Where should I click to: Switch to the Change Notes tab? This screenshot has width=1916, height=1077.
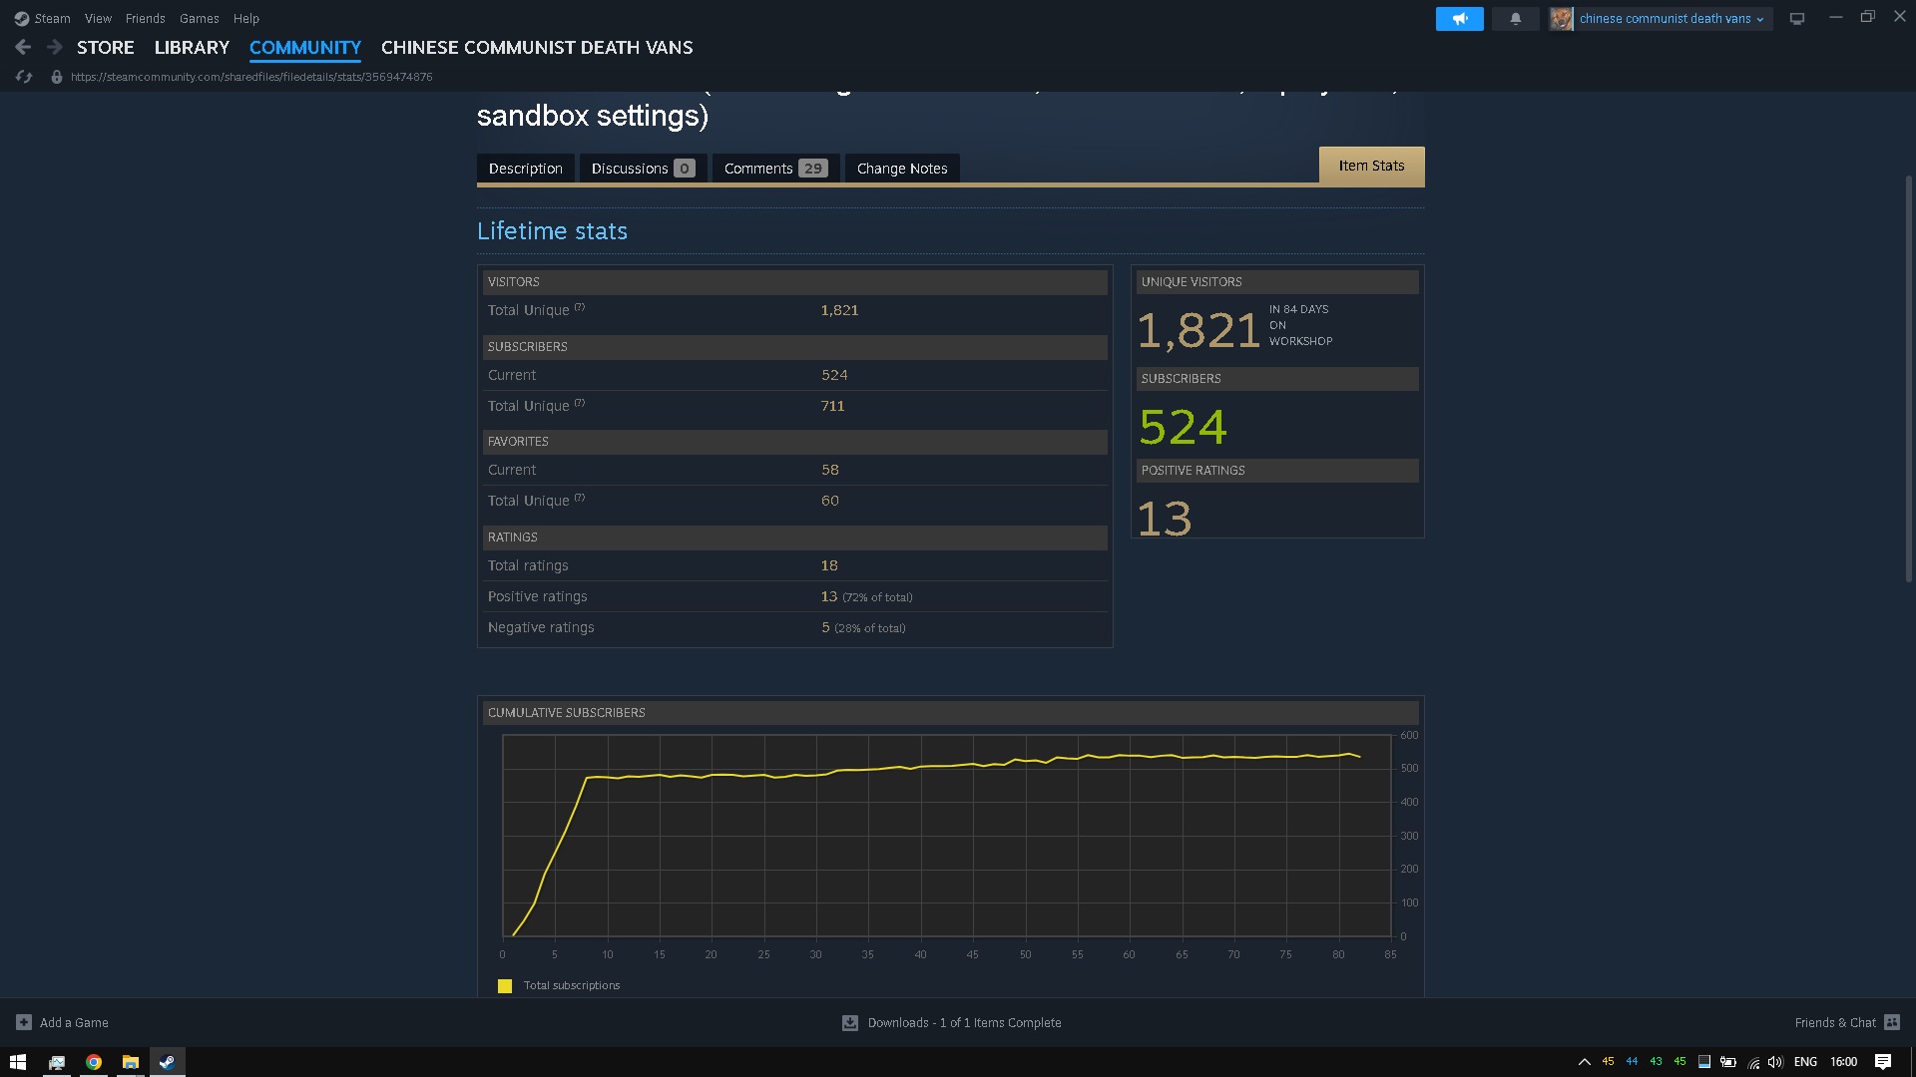click(901, 169)
